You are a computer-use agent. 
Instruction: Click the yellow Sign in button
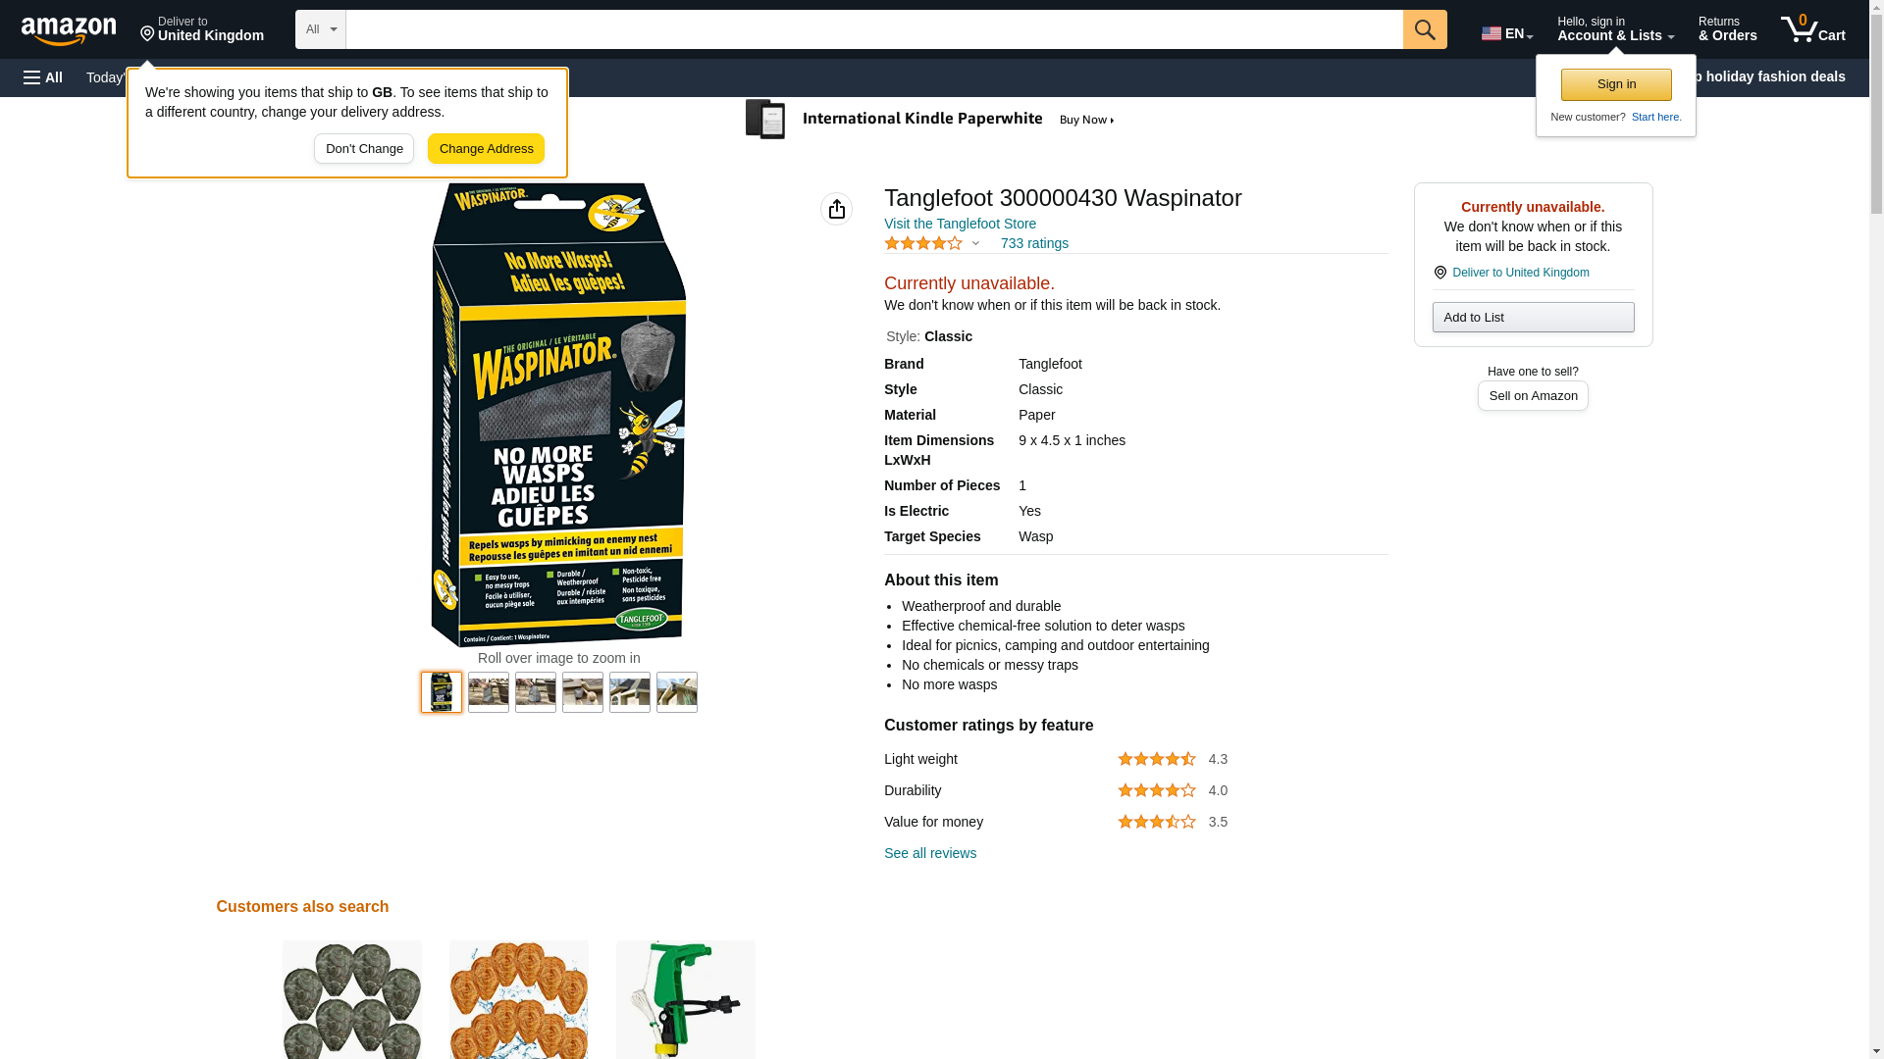(1616, 84)
